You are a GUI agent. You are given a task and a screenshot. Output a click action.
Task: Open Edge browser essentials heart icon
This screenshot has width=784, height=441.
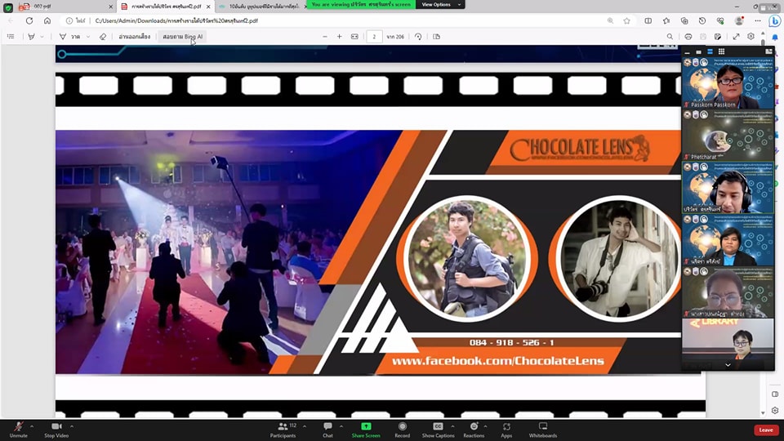pyautogui.click(x=720, y=21)
